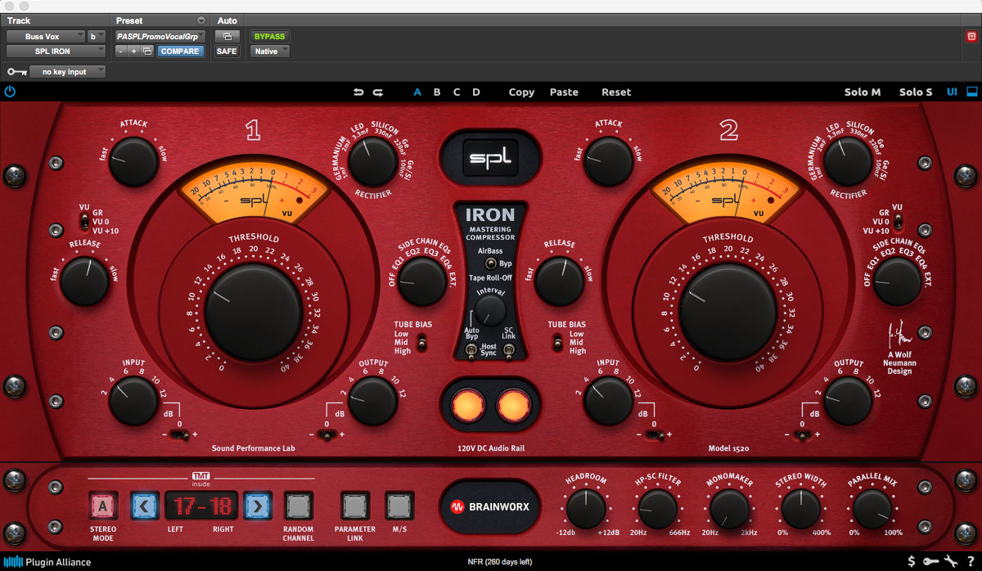Flip the Auto Byp switch
Viewport: 982px width, 571px height.
point(472,351)
